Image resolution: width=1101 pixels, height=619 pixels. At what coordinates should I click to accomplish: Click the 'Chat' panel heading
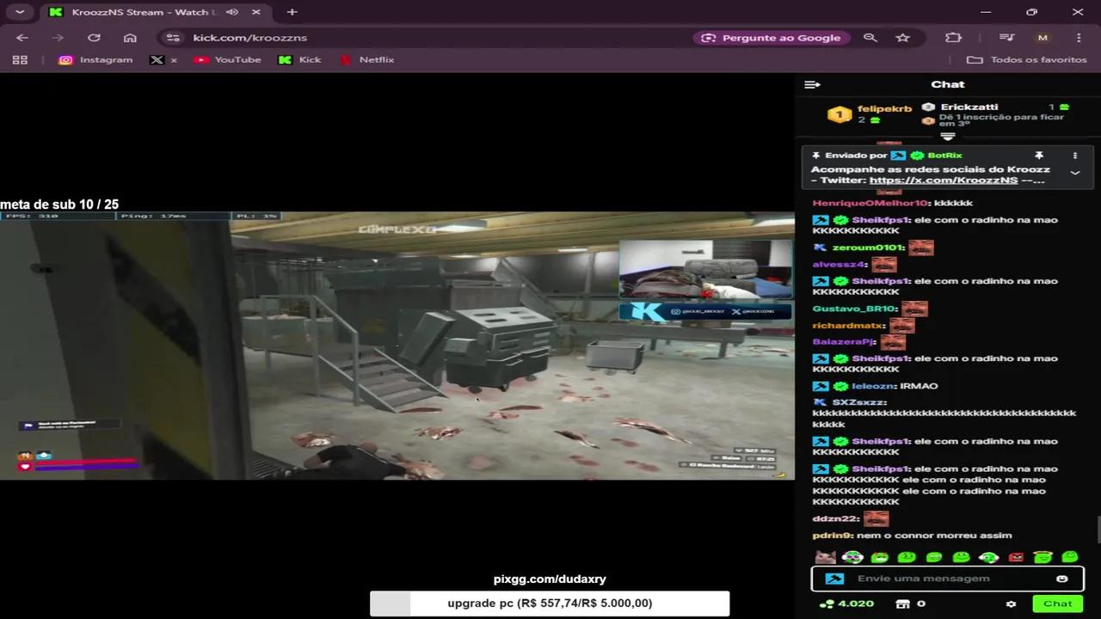point(947,84)
